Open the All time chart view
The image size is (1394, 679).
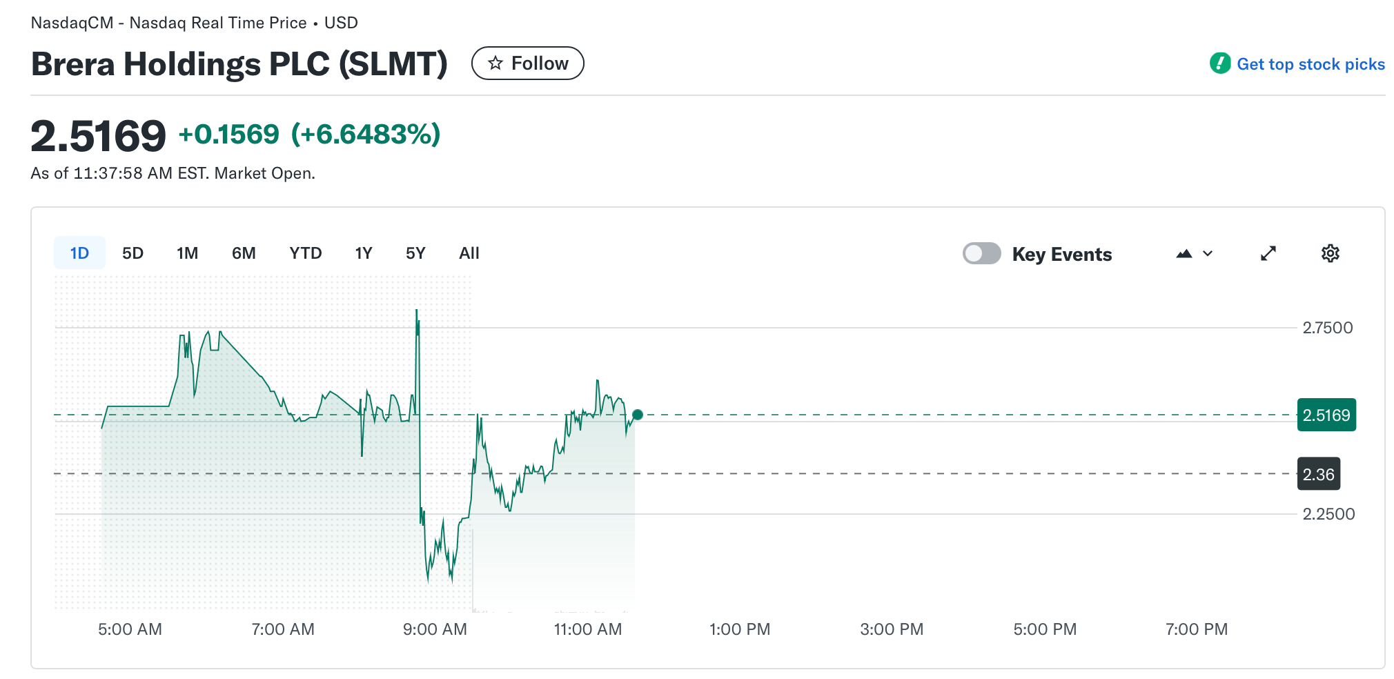click(469, 253)
